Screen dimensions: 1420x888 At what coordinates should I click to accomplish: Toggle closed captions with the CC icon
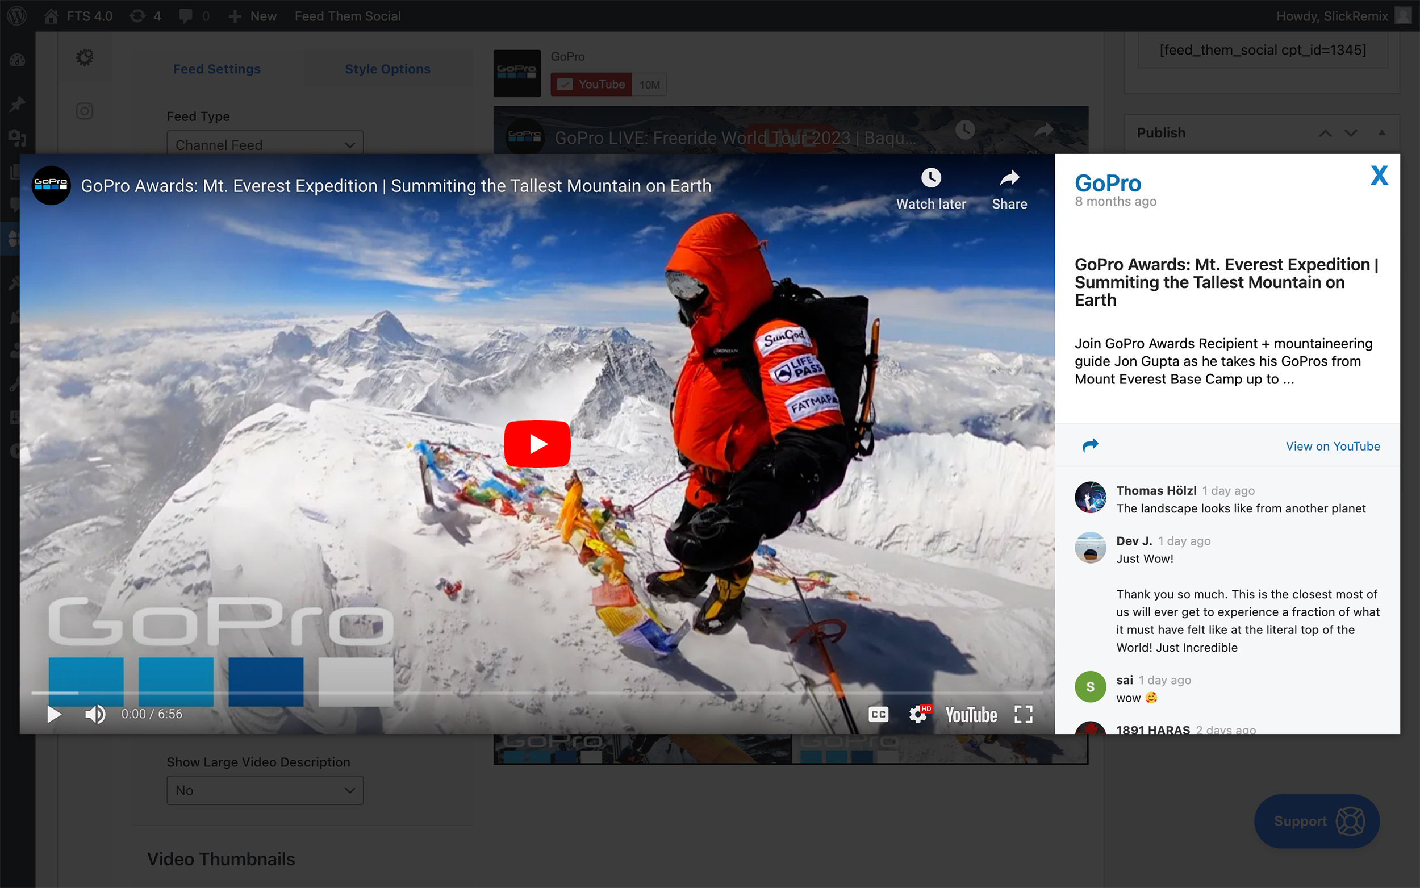click(x=878, y=714)
